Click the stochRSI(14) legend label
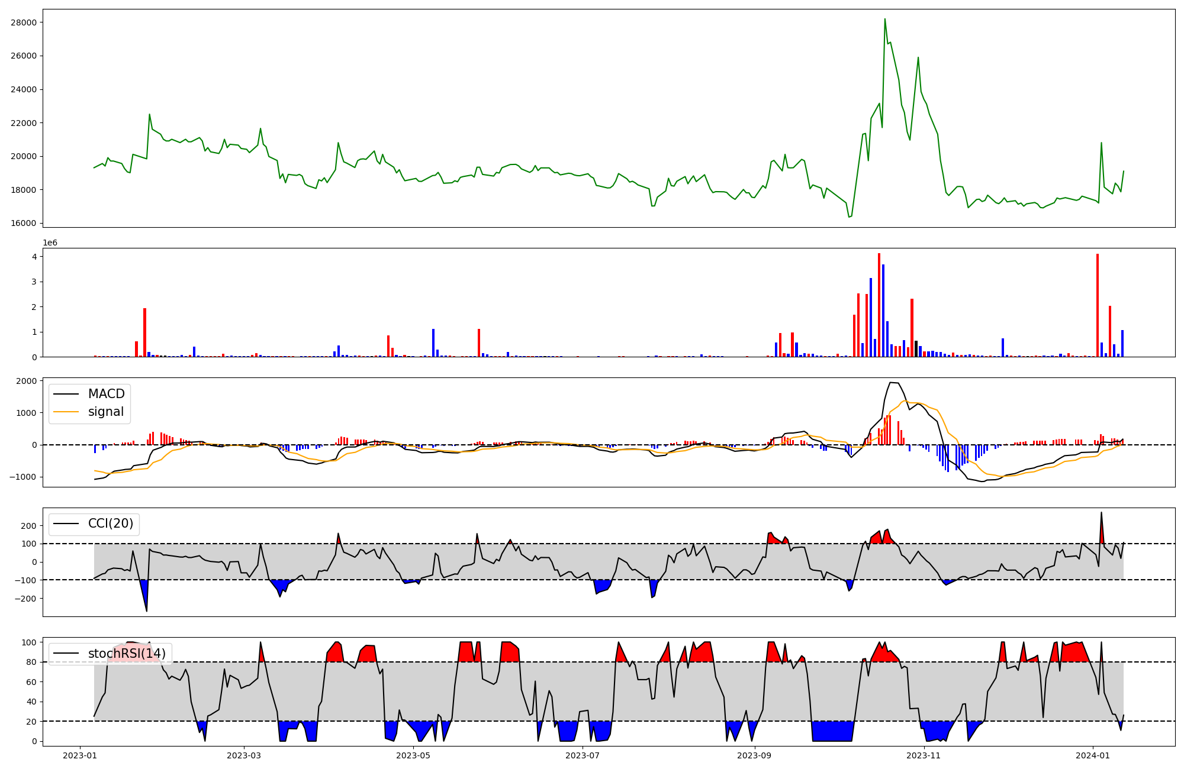 (x=127, y=654)
